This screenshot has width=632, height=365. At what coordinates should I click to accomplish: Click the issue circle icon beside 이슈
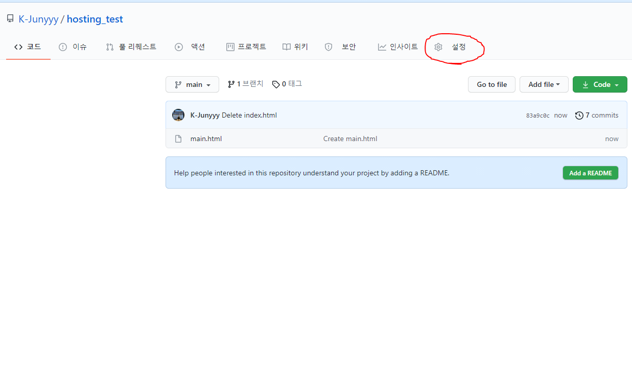[63, 47]
